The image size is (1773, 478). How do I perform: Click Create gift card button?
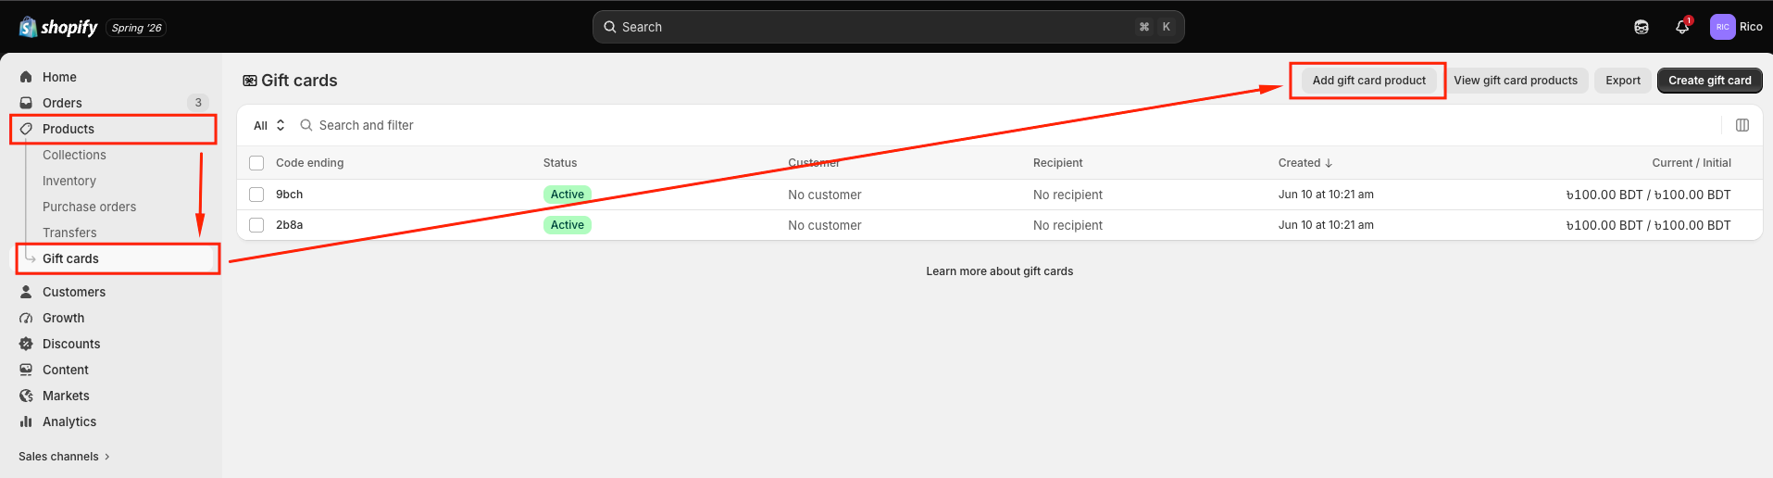tap(1710, 81)
